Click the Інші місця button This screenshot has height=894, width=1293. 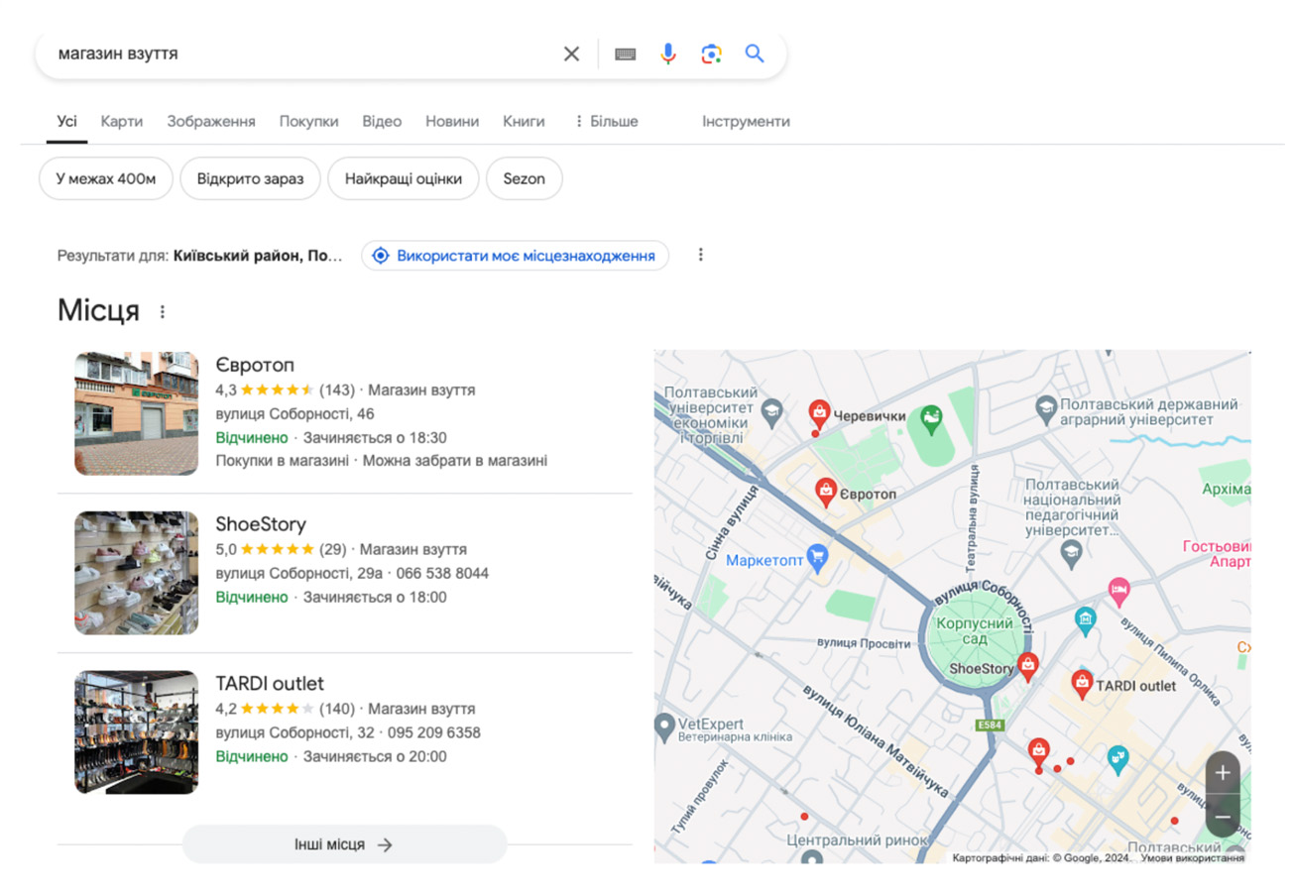(x=344, y=844)
